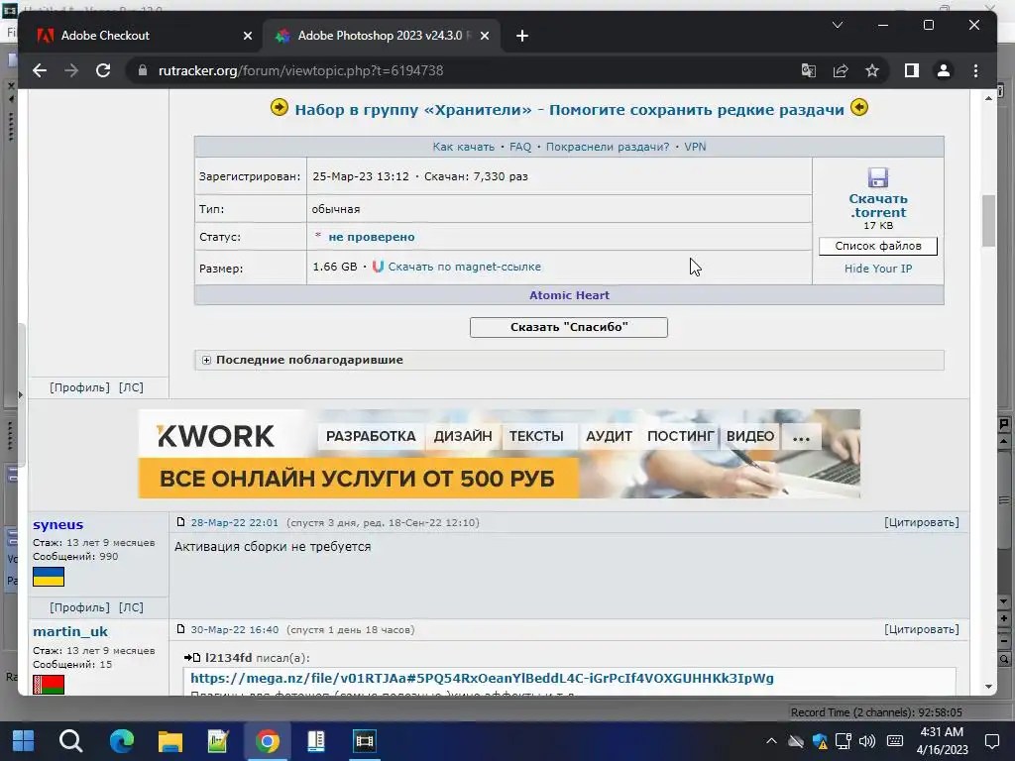Click the share page icon in address bar

point(841,70)
